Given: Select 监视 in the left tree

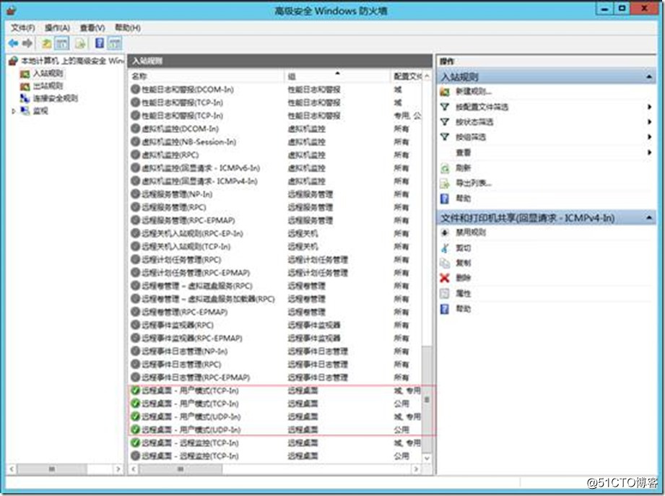Looking at the screenshot, I should [40, 111].
